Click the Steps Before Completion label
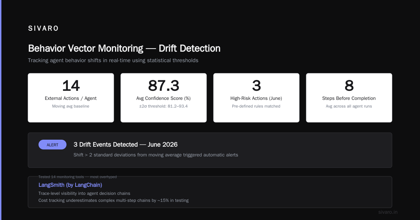The width and height of the screenshot is (420, 220). point(349,98)
